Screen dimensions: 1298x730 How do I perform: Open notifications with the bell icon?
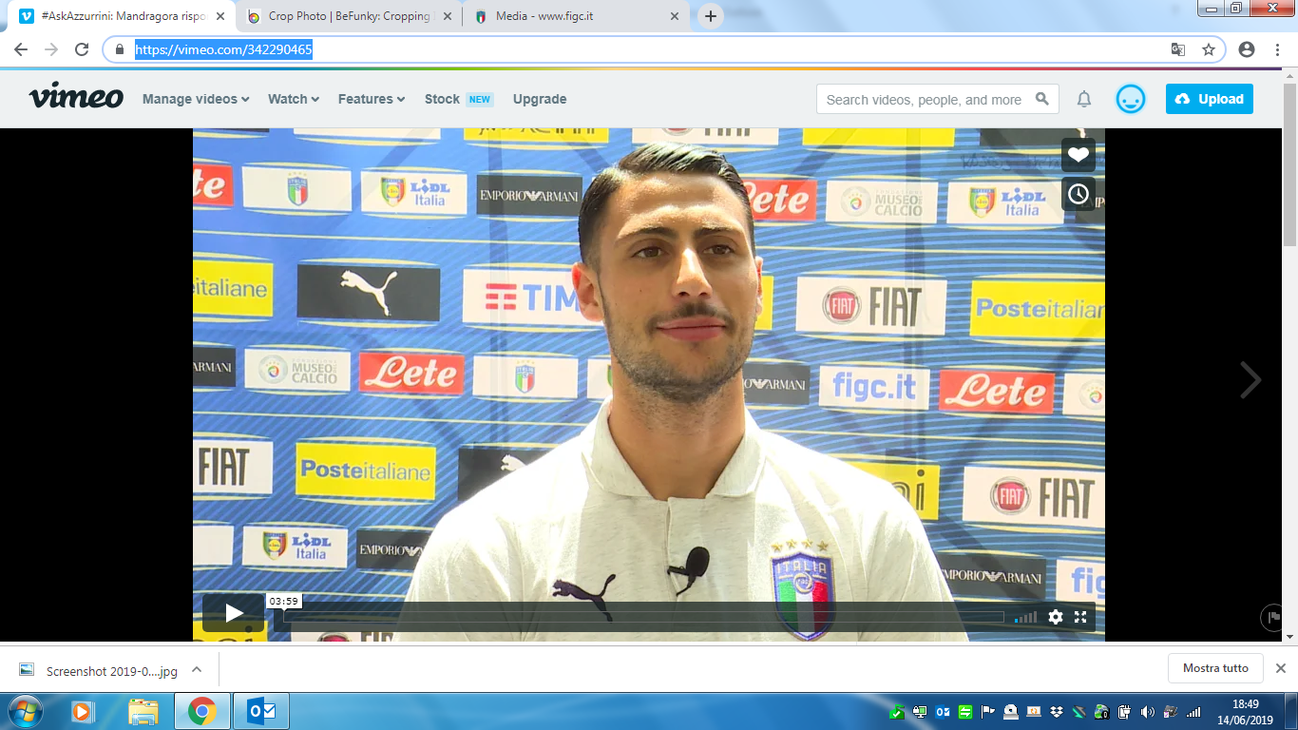[x=1083, y=98]
